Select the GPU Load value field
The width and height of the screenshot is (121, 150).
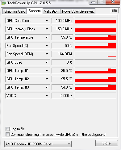pos(62,62)
